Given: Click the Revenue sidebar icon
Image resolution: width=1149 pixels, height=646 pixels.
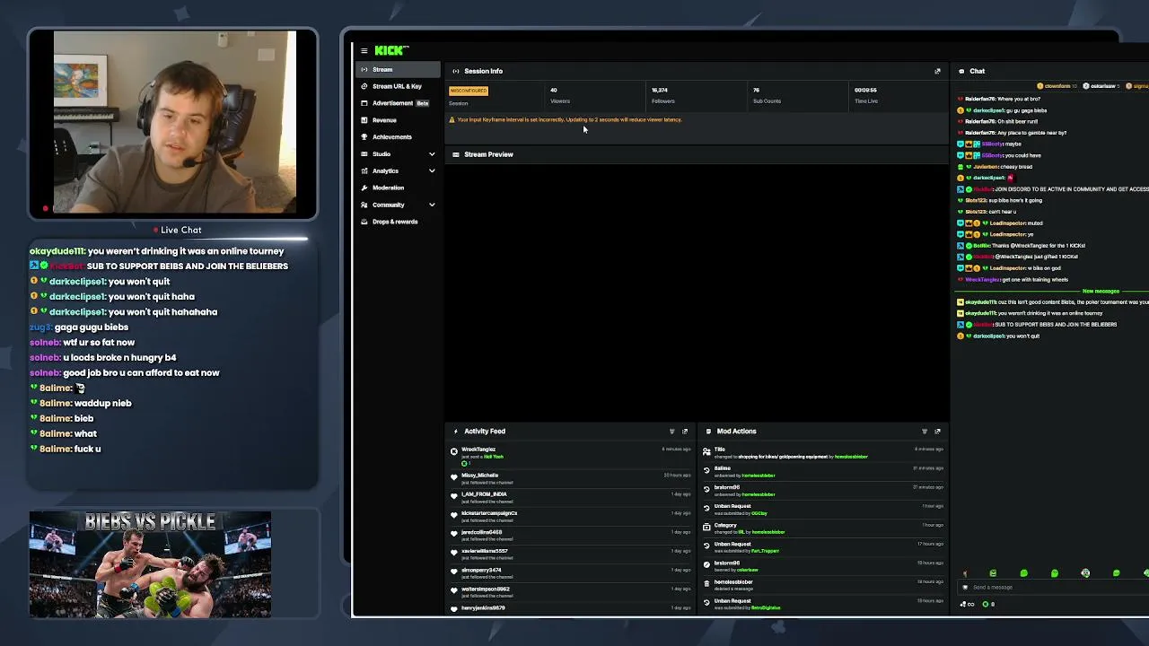Looking at the screenshot, I should [x=364, y=120].
